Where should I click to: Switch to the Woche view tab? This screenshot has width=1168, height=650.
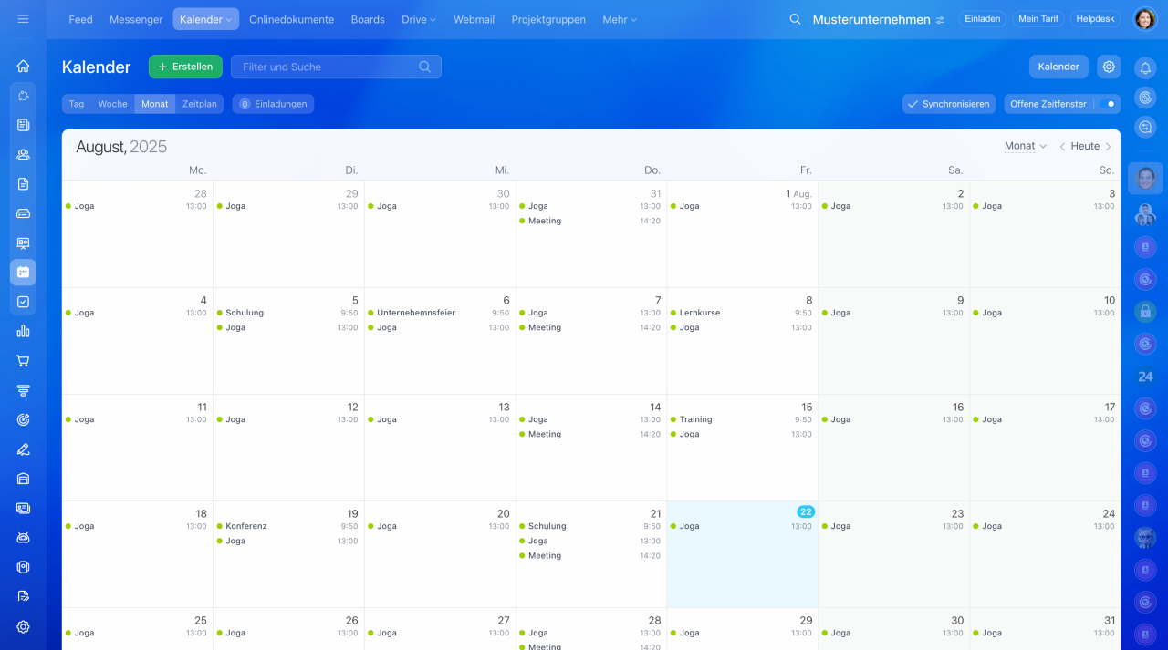(x=113, y=104)
